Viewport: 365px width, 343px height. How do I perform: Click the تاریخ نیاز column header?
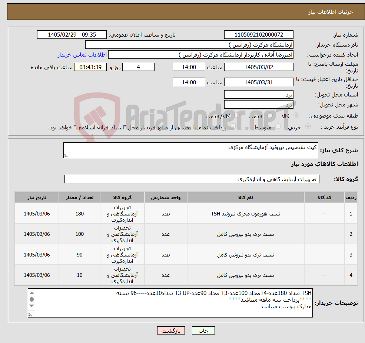point(37,197)
